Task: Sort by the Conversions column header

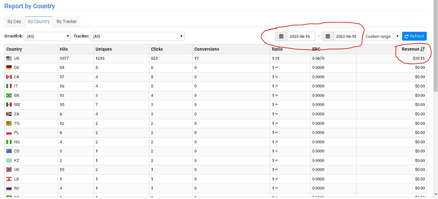Action: pos(207,49)
